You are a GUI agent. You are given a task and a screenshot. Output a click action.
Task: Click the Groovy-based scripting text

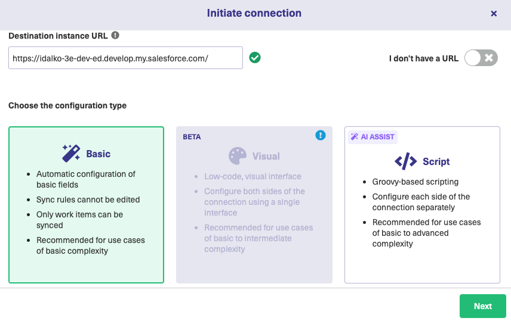coord(415,182)
